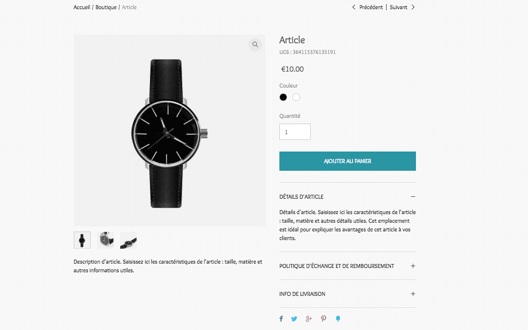The width and height of the screenshot is (528, 330).
Task: Navigate to Accueil in the breadcrumb
Action: coord(82,7)
